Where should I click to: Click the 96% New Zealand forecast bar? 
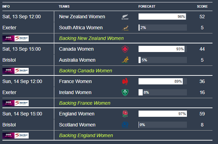[162, 17]
